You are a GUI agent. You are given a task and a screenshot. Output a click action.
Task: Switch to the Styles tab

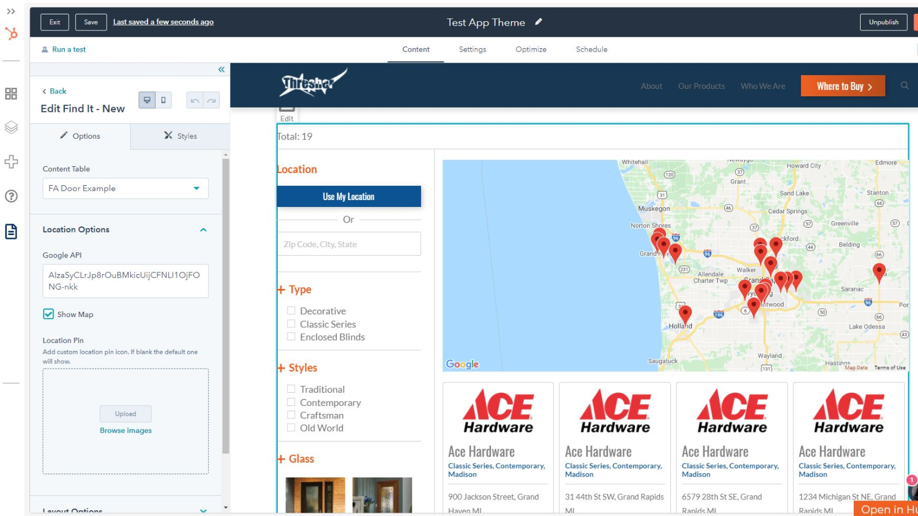click(x=180, y=136)
